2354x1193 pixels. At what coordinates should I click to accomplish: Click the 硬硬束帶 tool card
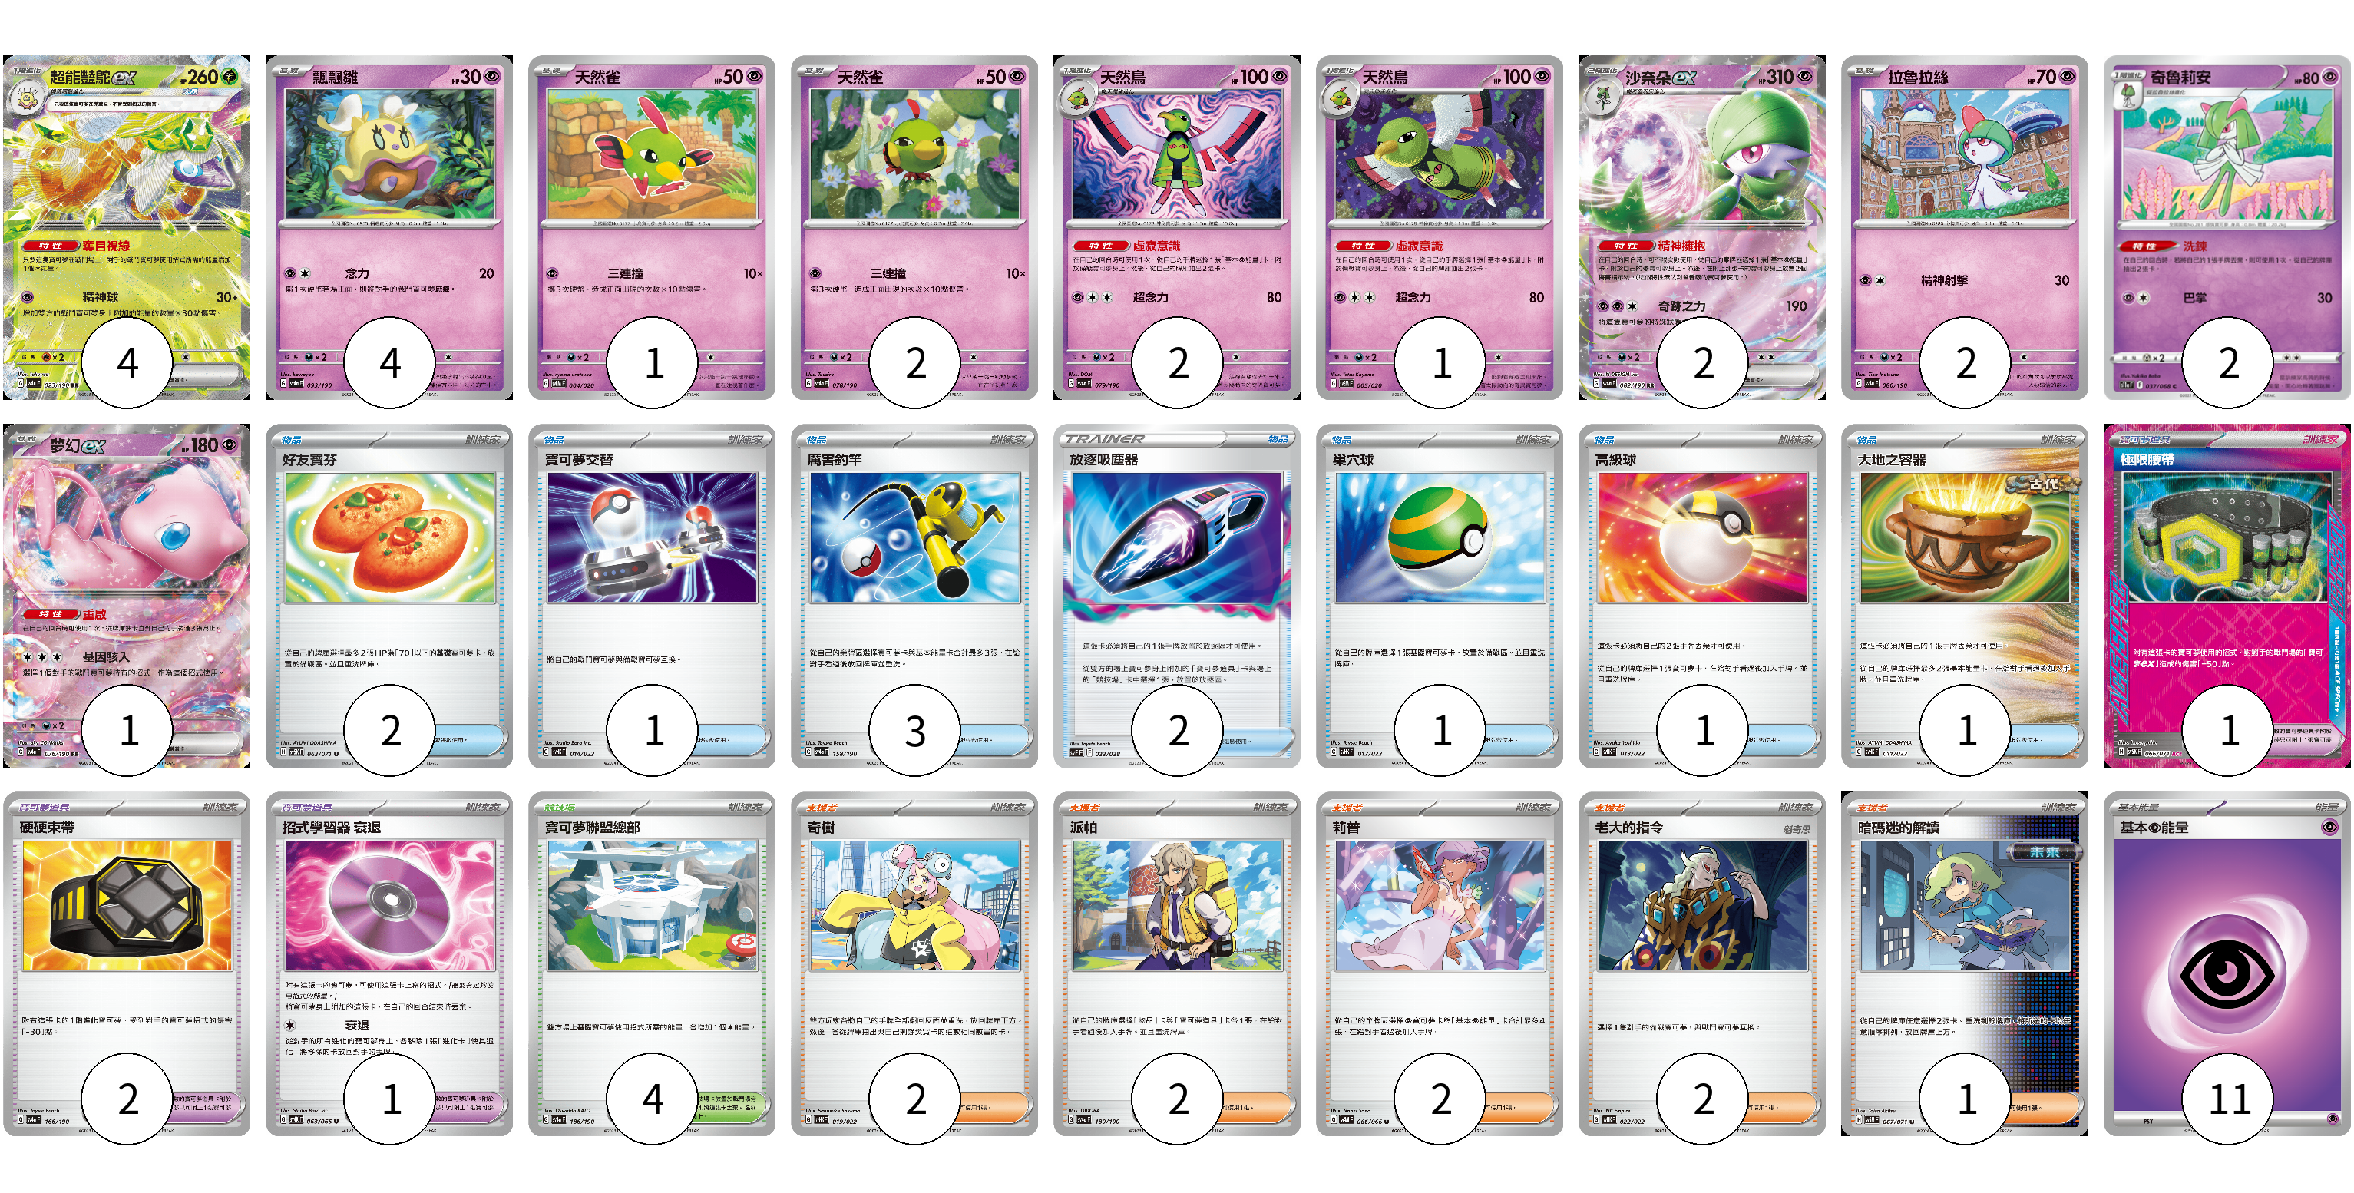click(x=126, y=963)
